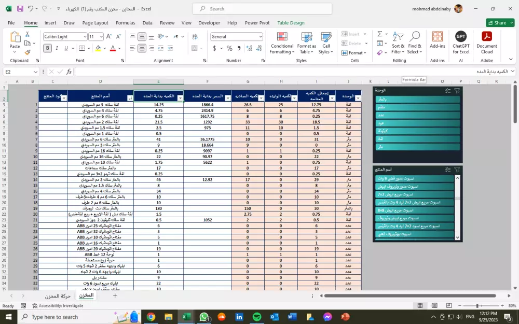Enable Multi-Select on the أسم المنتج slicer

[447, 170]
